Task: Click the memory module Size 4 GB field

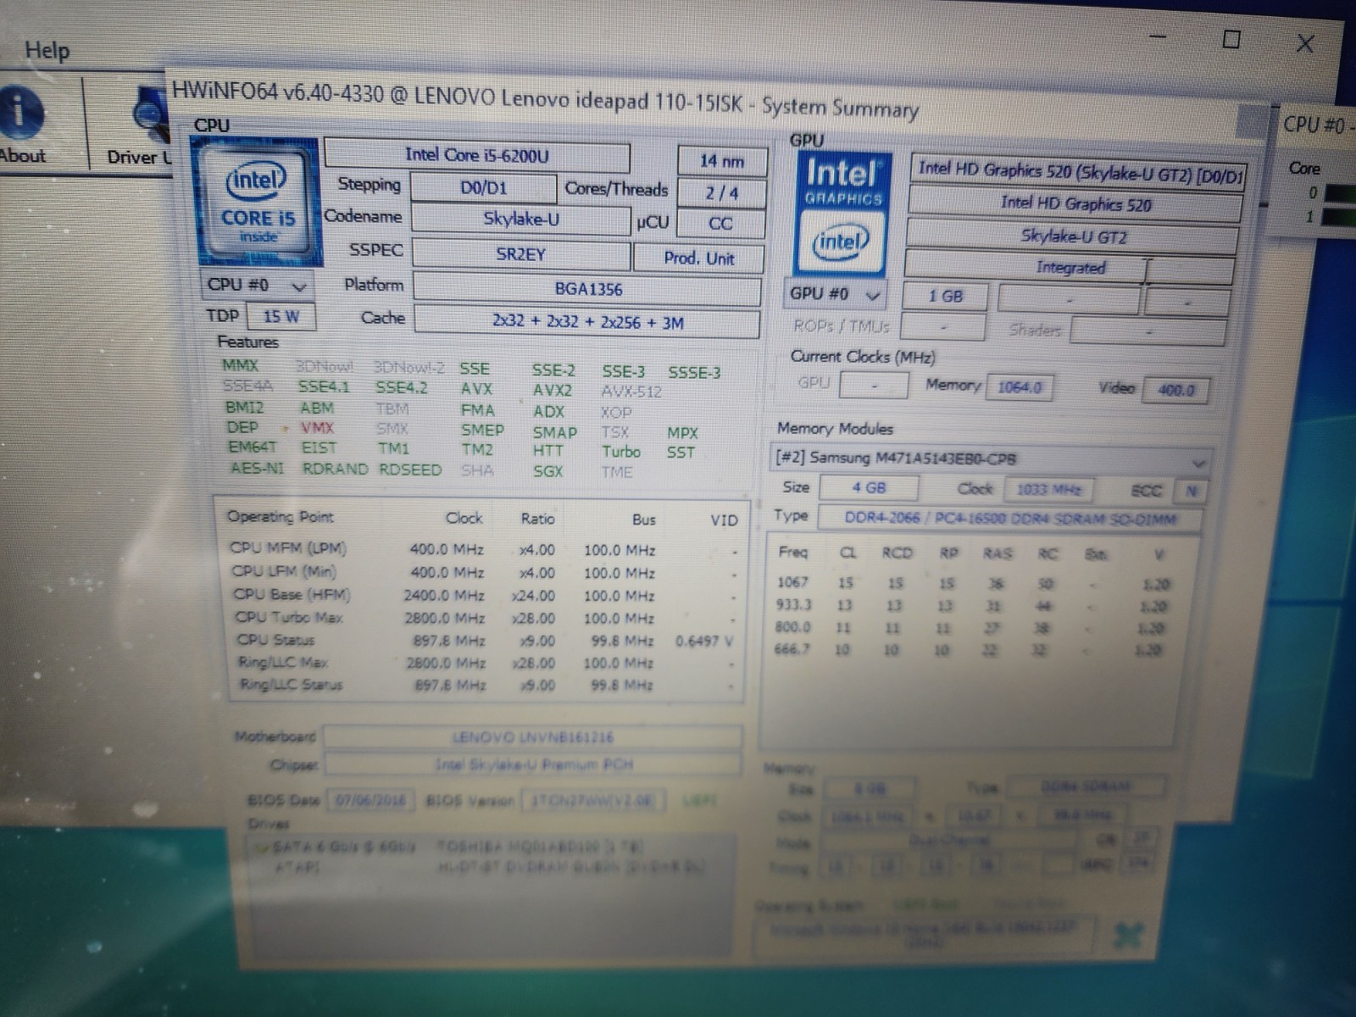Action: [x=869, y=488]
